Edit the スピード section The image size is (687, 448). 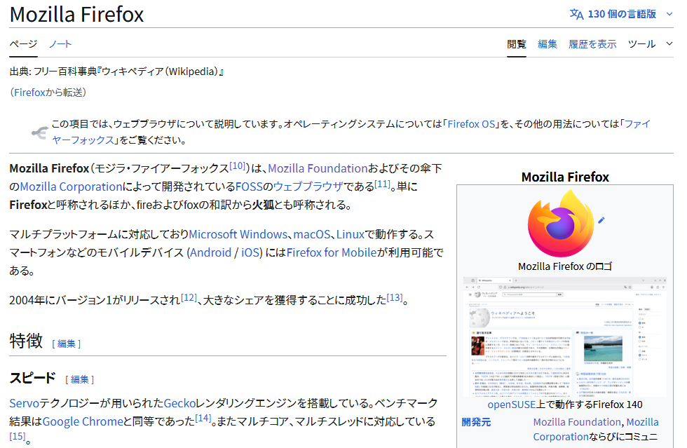[x=80, y=379]
